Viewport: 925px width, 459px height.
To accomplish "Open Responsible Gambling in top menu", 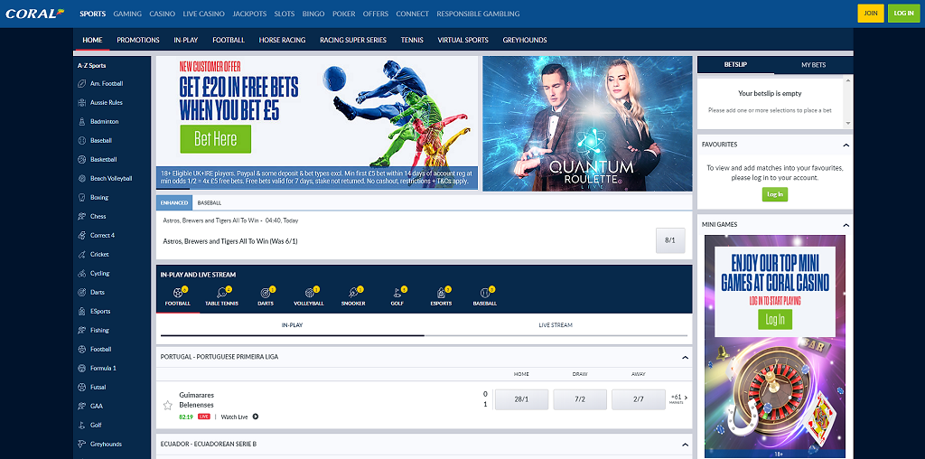I will pyautogui.click(x=478, y=14).
